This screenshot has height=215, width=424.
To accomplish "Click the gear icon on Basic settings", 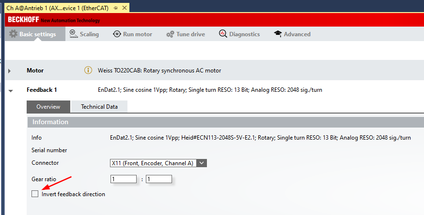I will [13, 34].
